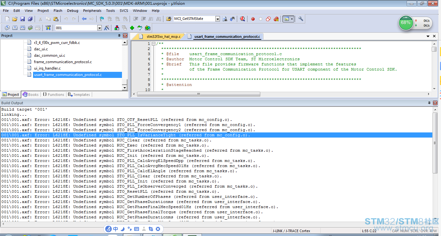Screen dimensions: 441x236
Task: Open the SVCS menu
Action: 124,11
